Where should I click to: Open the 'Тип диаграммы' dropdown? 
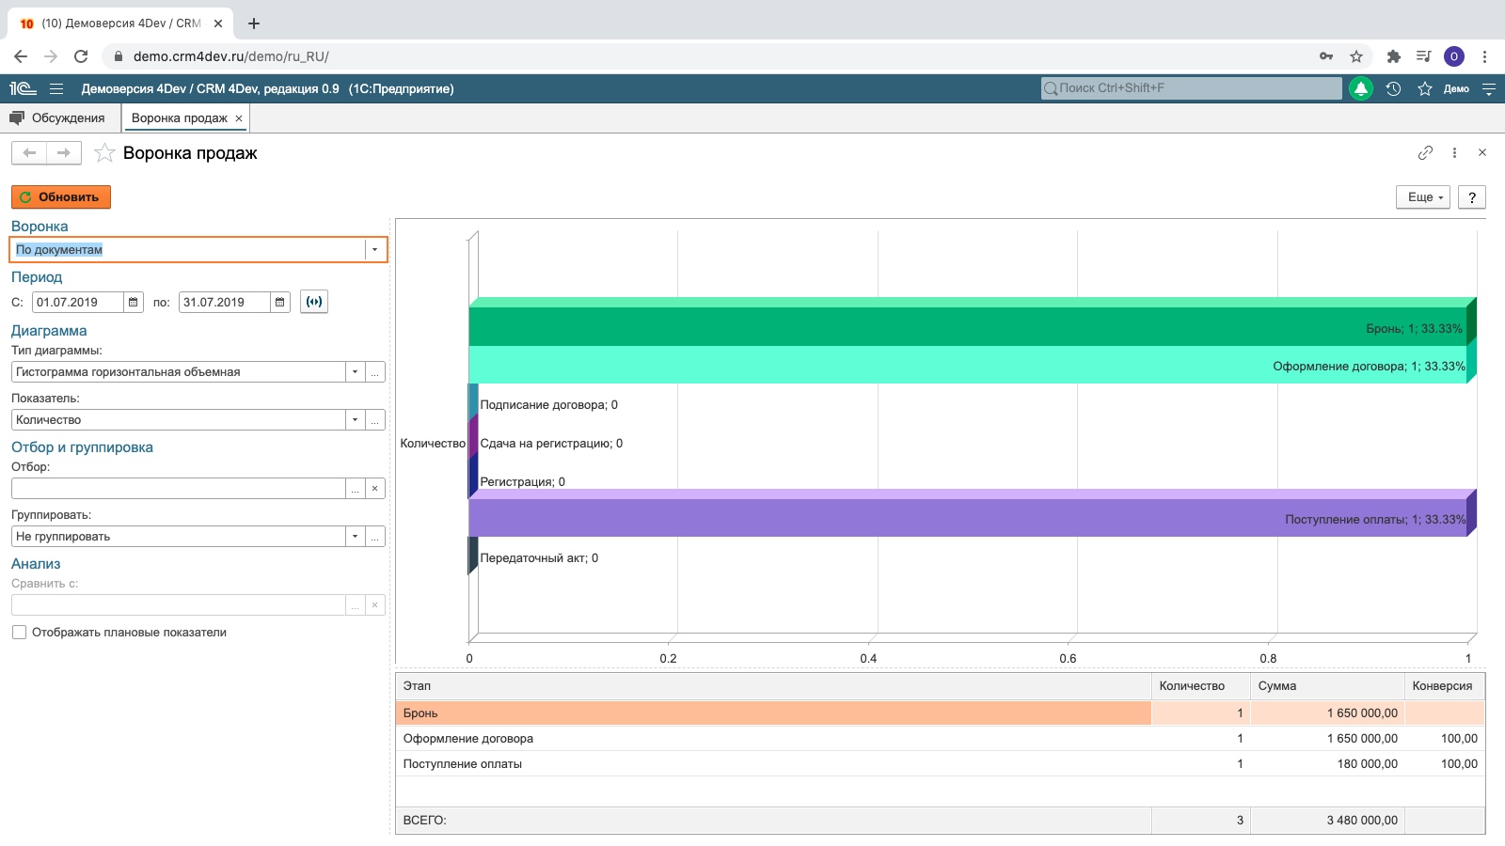(x=355, y=371)
